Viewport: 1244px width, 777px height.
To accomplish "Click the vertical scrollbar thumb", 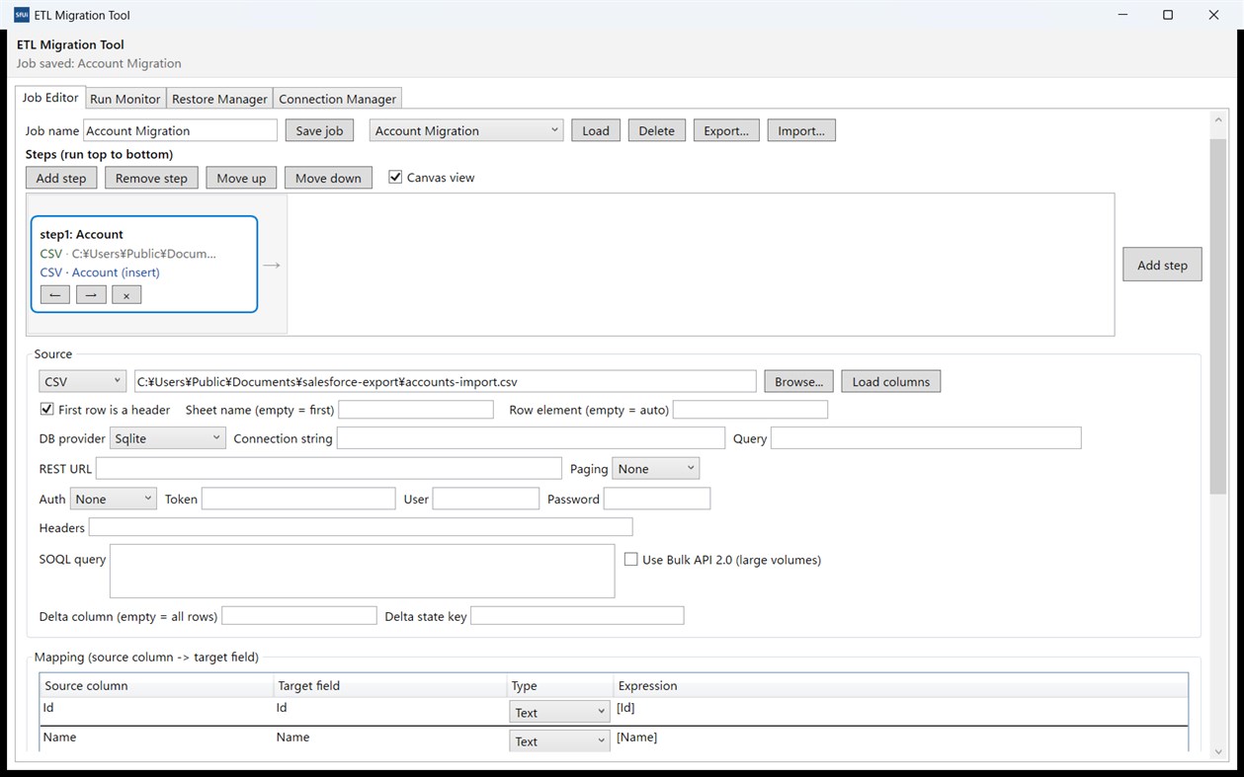I will pos(1217,316).
